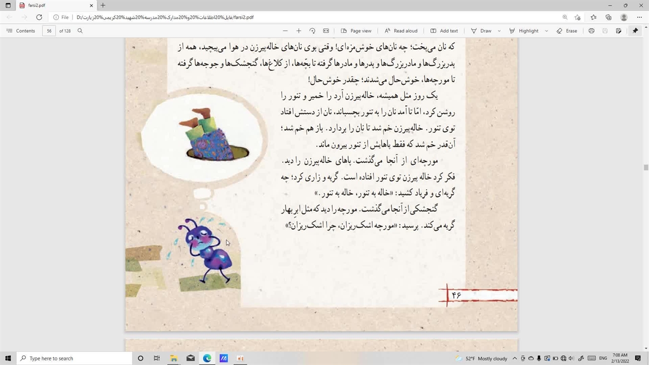Click the vertical scrollbar thumb
649x365 pixels.
coord(646,167)
